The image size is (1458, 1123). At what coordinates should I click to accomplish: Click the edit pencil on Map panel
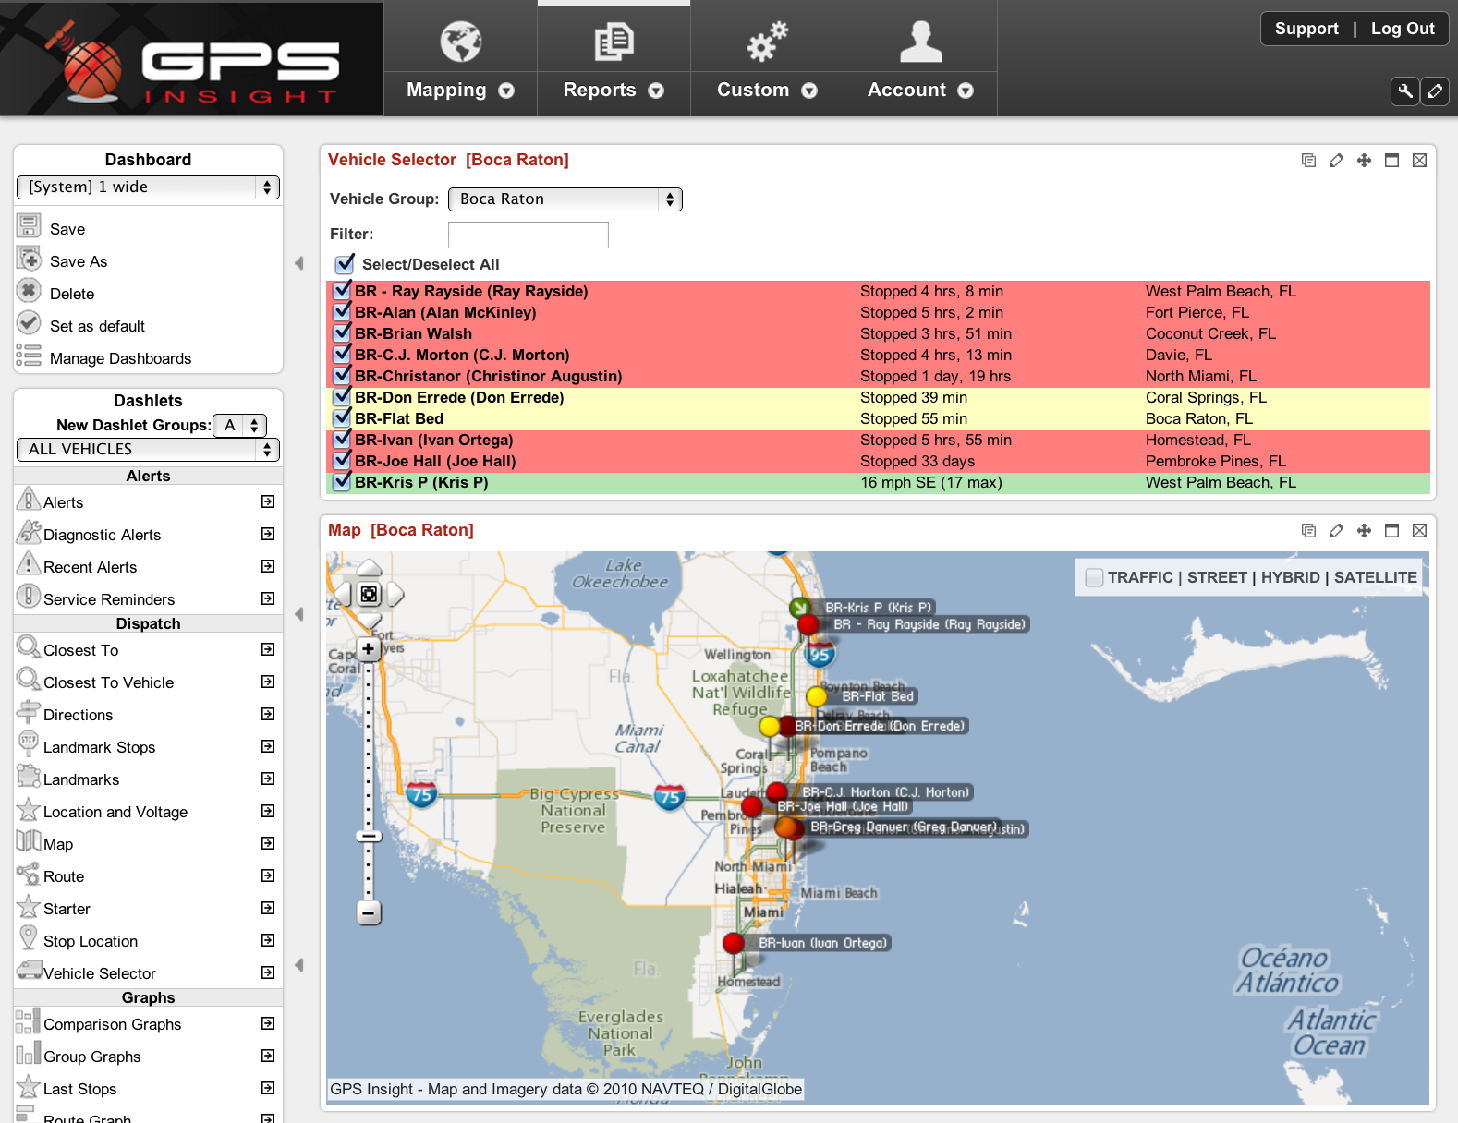1336,531
